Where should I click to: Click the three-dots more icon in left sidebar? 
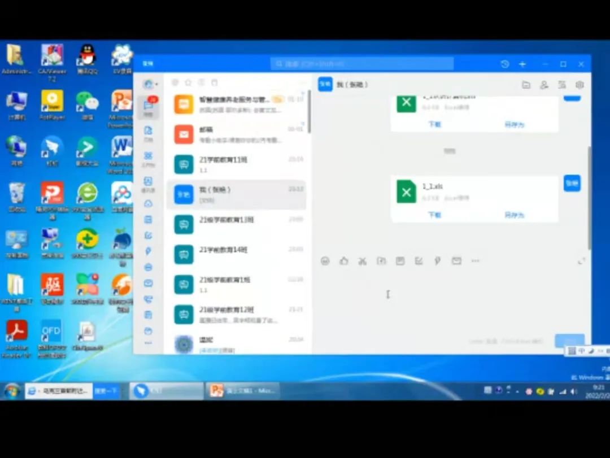(148, 343)
